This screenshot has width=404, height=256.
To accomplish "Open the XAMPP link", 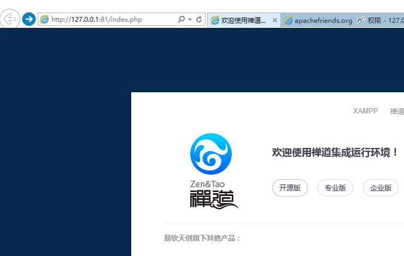I will [x=365, y=111].
